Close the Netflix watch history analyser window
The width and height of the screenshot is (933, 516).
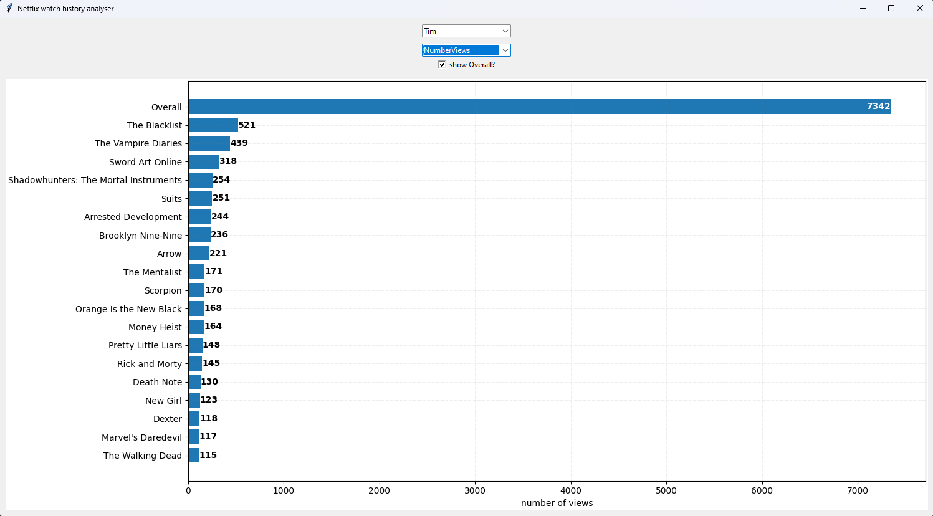(919, 9)
